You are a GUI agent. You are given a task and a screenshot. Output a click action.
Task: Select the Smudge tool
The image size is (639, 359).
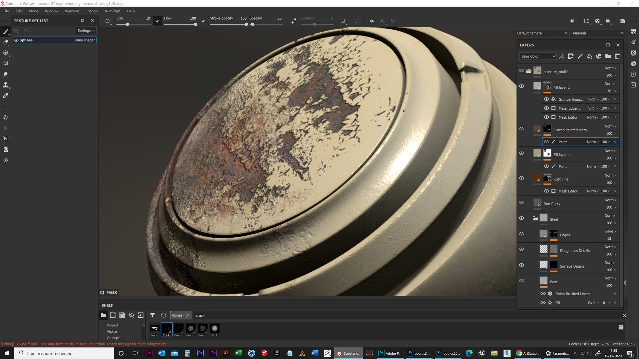click(x=5, y=74)
